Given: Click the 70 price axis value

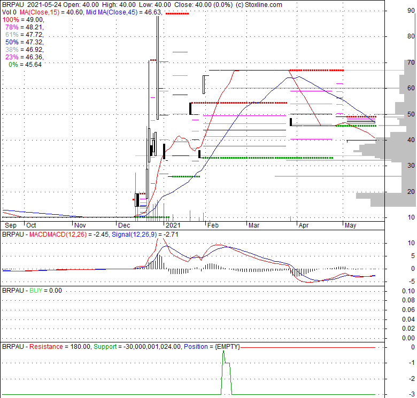Looking at the screenshot, I should (411, 63).
